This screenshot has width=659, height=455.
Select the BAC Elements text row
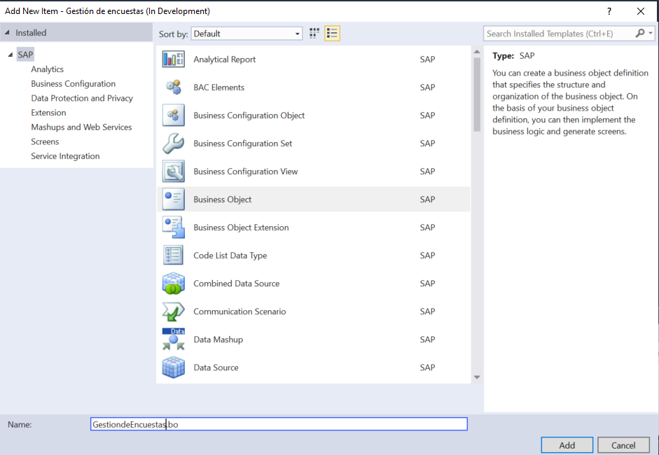219,87
